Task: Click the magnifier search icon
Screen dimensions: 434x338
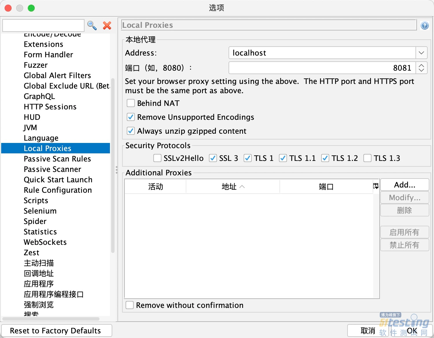Action: pos(92,25)
